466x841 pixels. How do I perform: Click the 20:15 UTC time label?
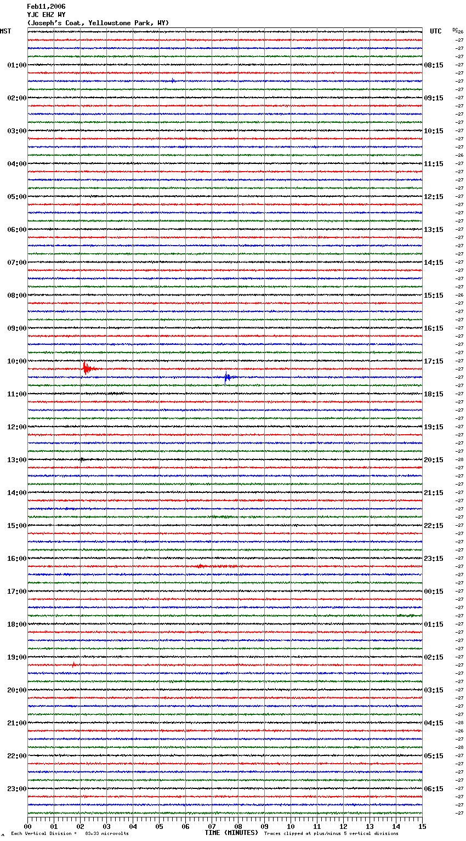434,460
